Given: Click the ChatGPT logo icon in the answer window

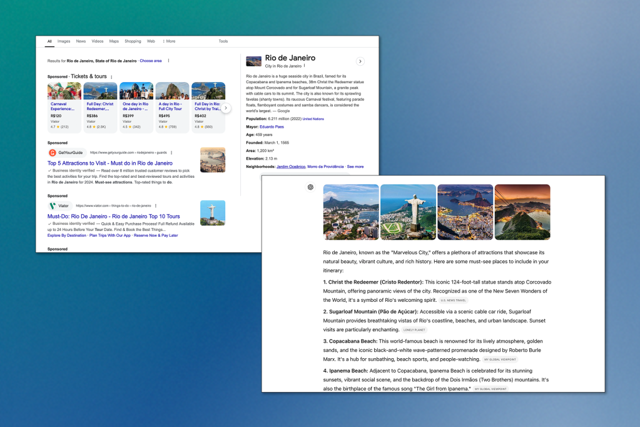Looking at the screenshot, I should [x=310, y=187].
